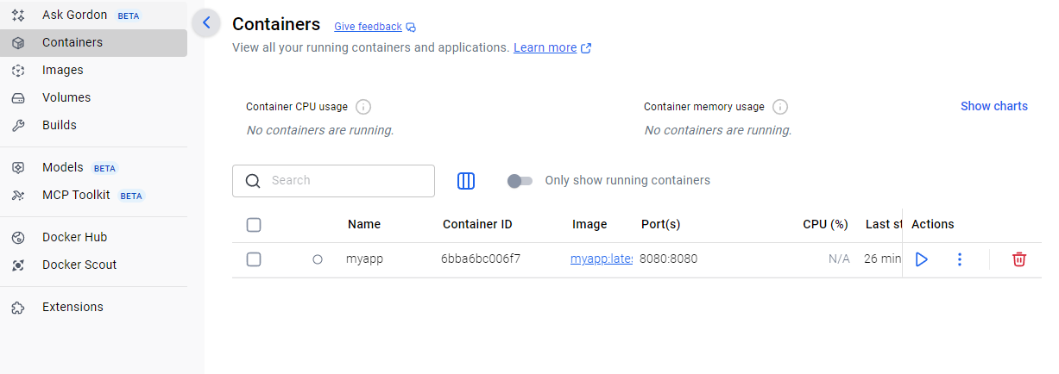This screenshot has height=374, width=1059.
Task: Delete the myapp container with the trash icon
Action: 1019,259
